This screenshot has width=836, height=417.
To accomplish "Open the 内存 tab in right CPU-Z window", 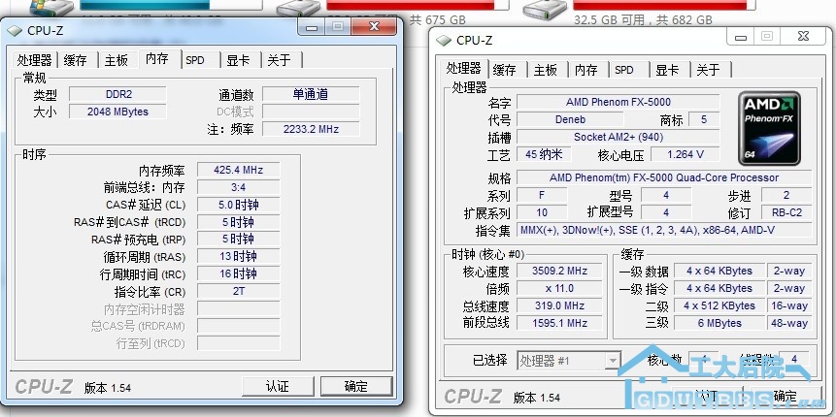I will pyautogui.click(x=586, y=70).
